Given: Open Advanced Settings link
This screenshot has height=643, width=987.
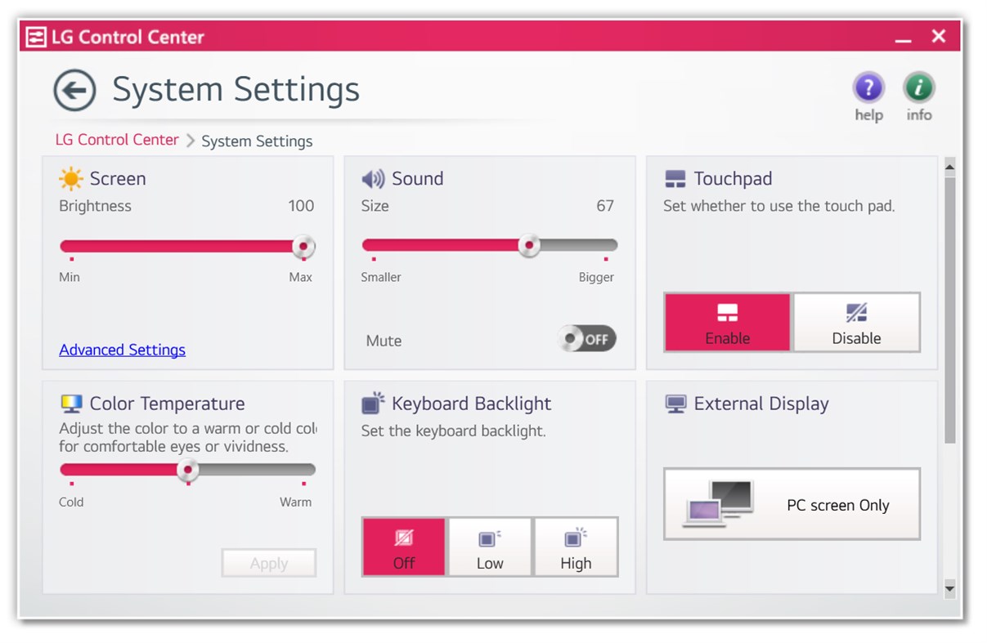Looking at the screenshot, I should coord(122,350).
